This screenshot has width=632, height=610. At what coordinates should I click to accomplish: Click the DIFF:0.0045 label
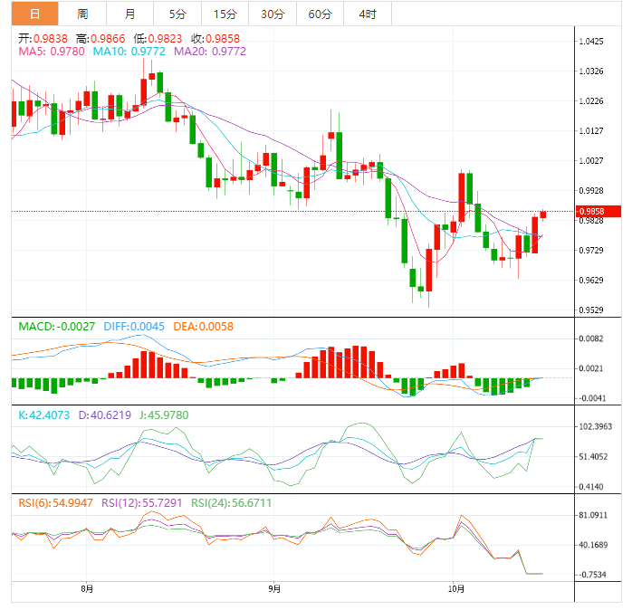pos(134,327)
